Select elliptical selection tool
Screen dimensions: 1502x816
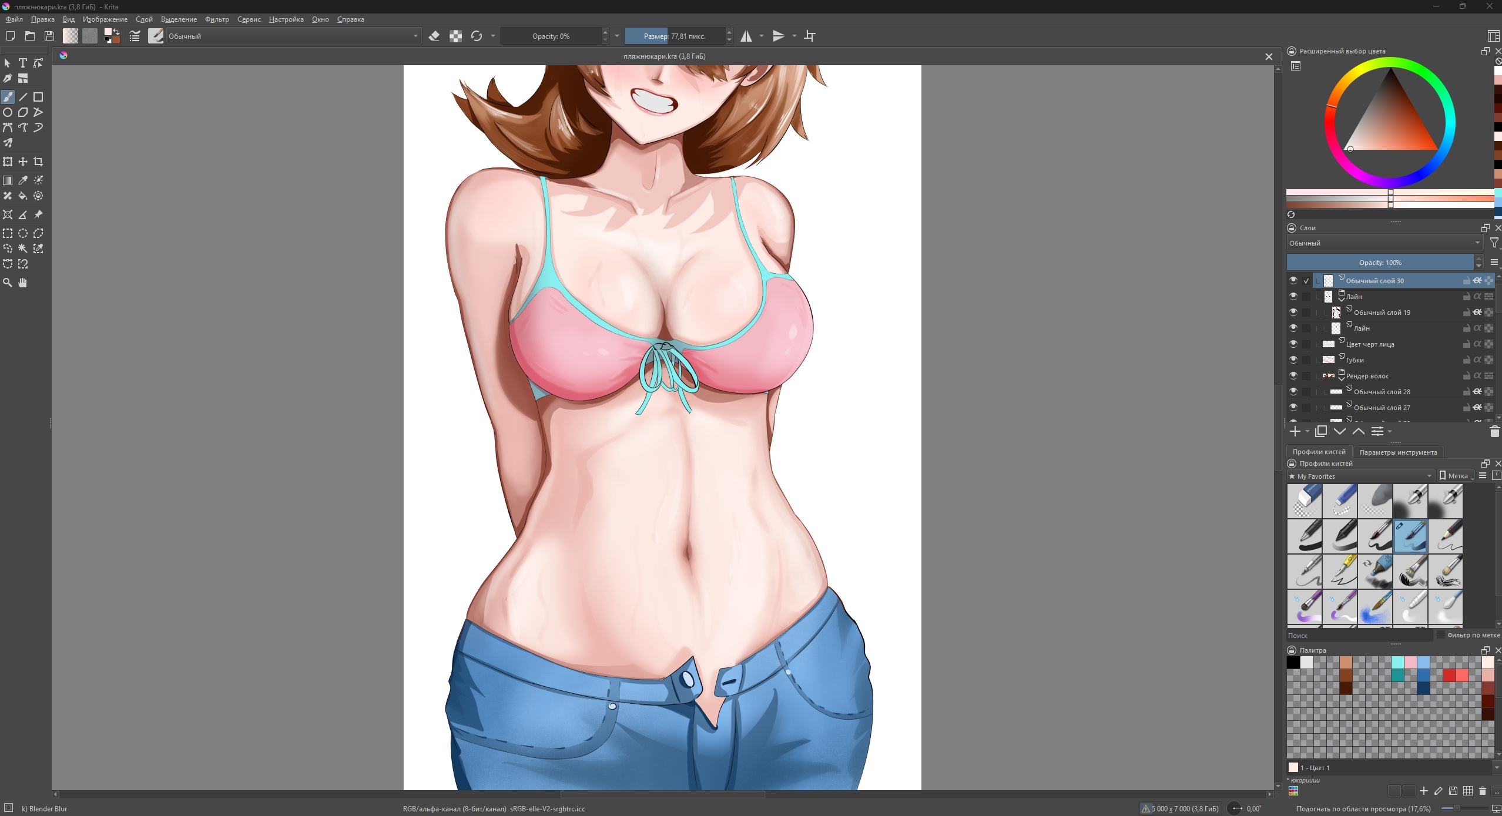[x=23, y=233]
